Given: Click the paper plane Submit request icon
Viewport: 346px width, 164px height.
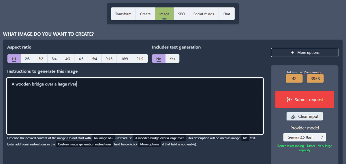Looking at the screenshot, I should click(289, 100).
